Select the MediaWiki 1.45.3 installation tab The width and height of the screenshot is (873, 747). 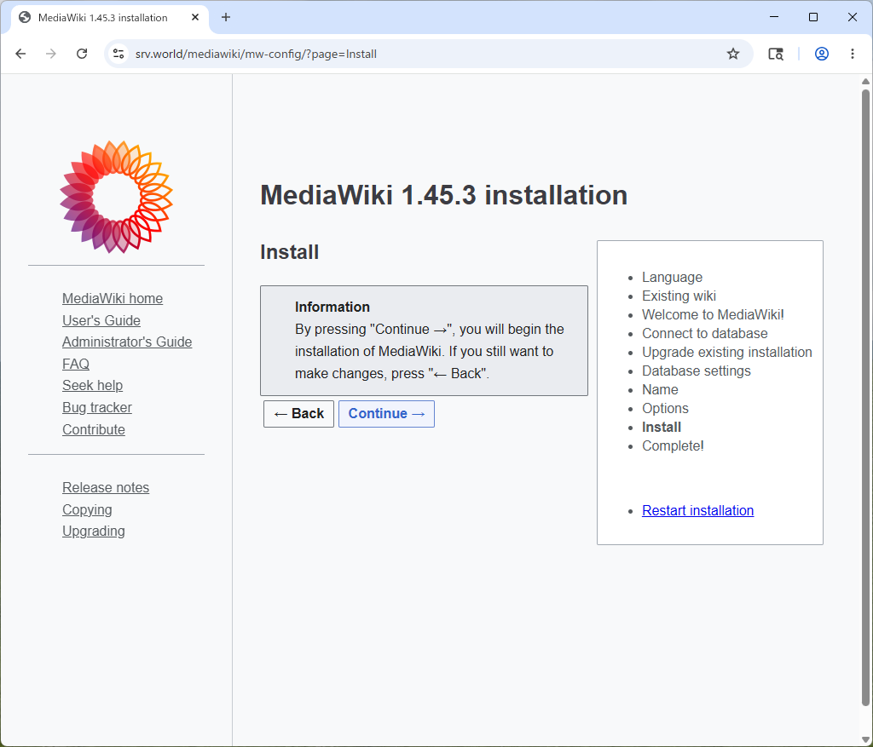pos(110,18)
